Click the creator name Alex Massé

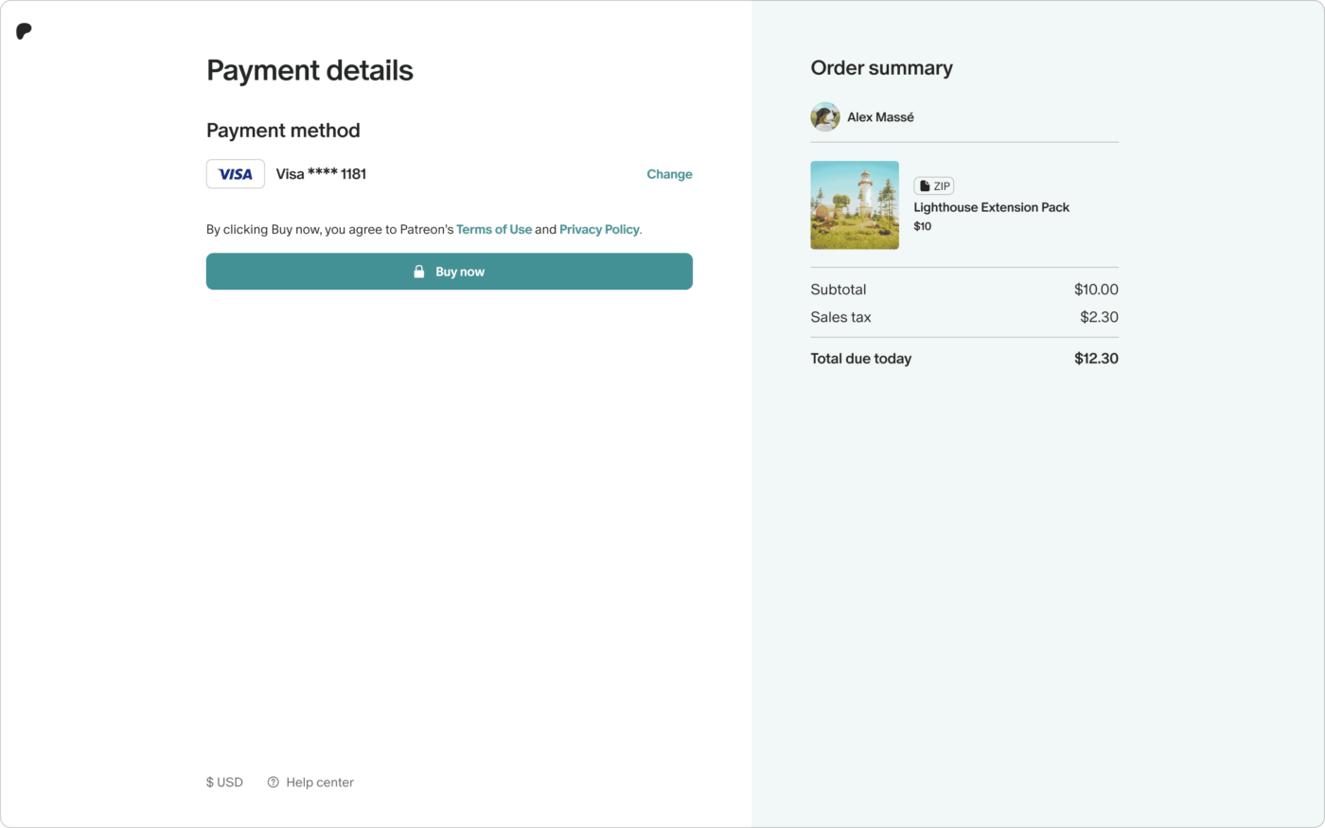(x=880, y=117)
